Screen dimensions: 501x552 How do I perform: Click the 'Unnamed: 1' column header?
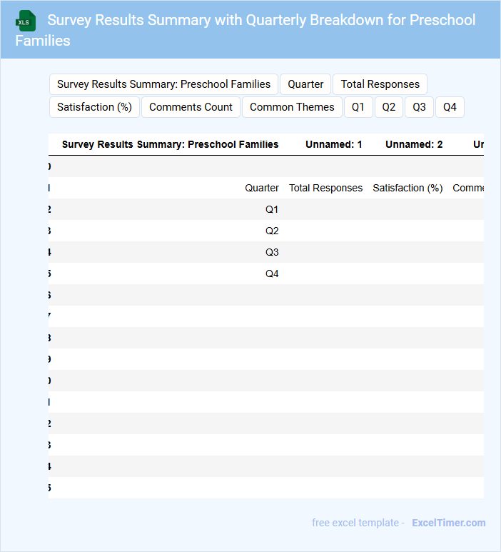[x=333, y=144]
